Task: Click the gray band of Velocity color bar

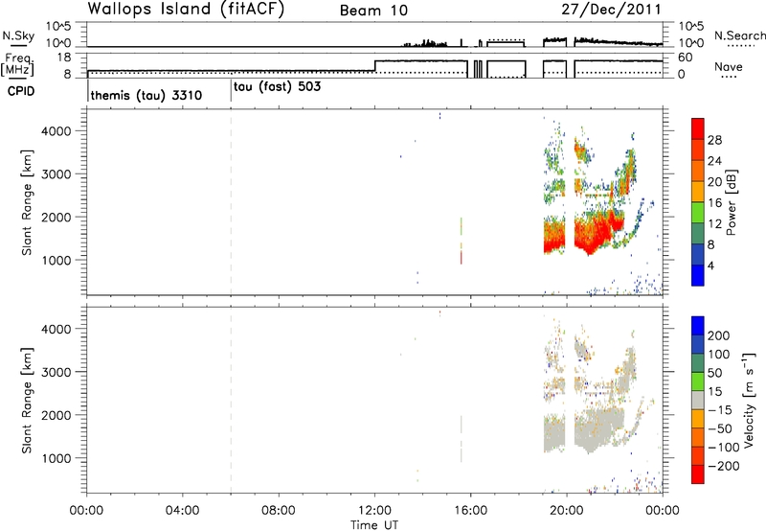Action: pos(698,400)
